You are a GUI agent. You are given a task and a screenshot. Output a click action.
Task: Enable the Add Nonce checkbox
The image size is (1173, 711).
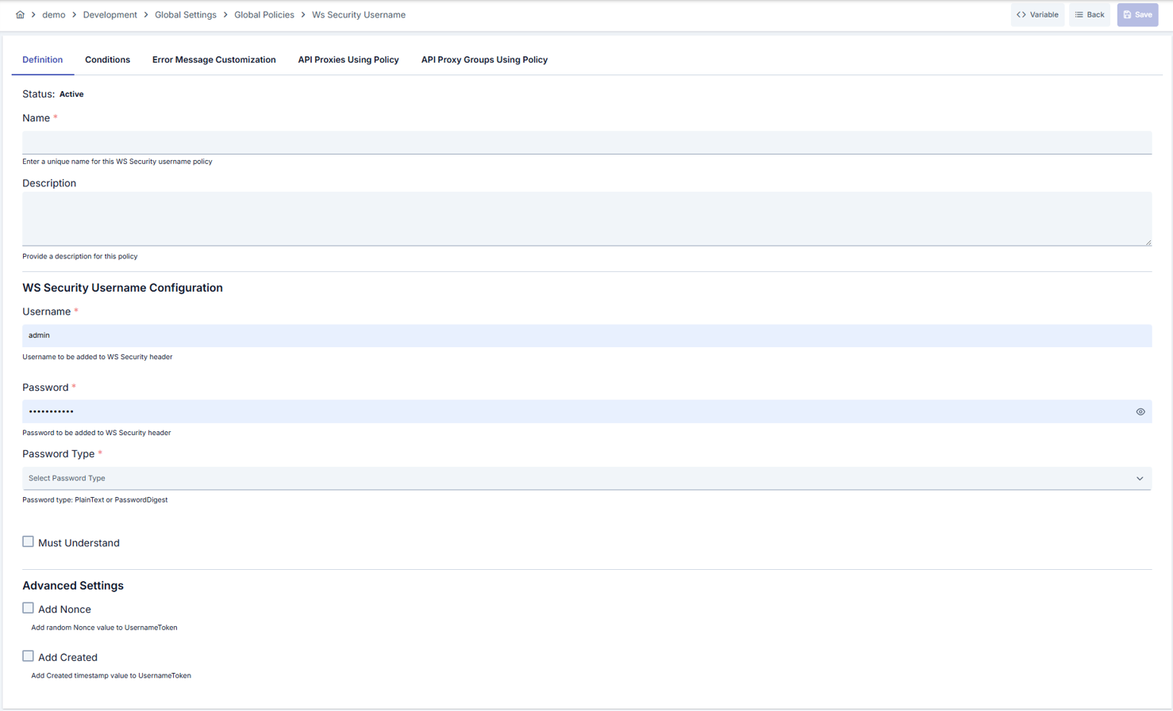[28, 608]
